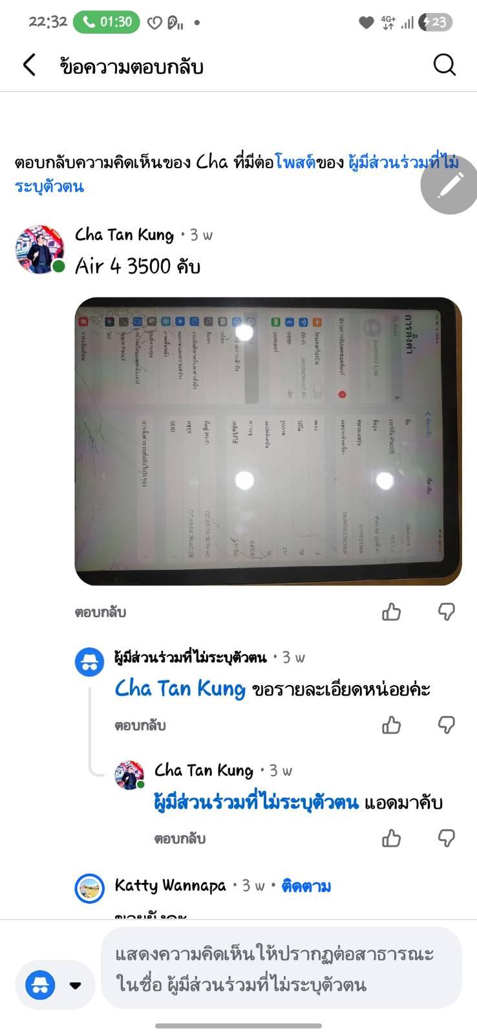Open the cracked iPad photo
Image resolution: width=477 pixels, height=1035 pixels.
click(268, 441)
